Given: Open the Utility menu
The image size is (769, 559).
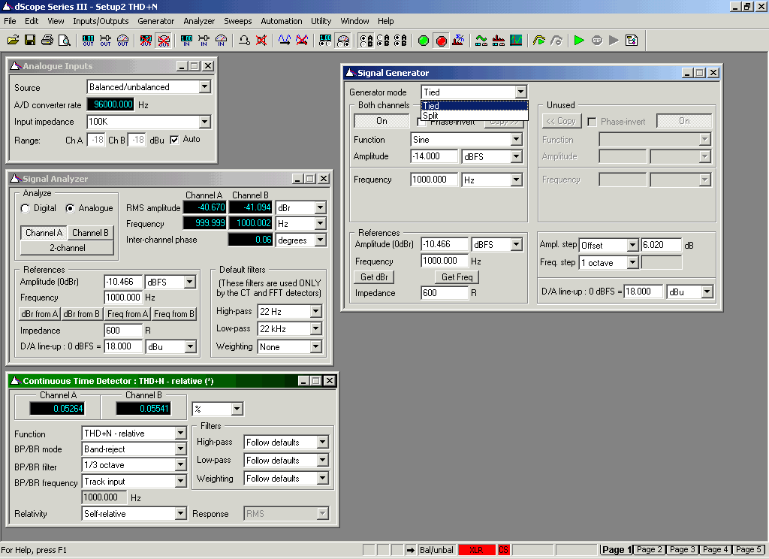Looking at the screenshot, I should [x=321, y=21].
